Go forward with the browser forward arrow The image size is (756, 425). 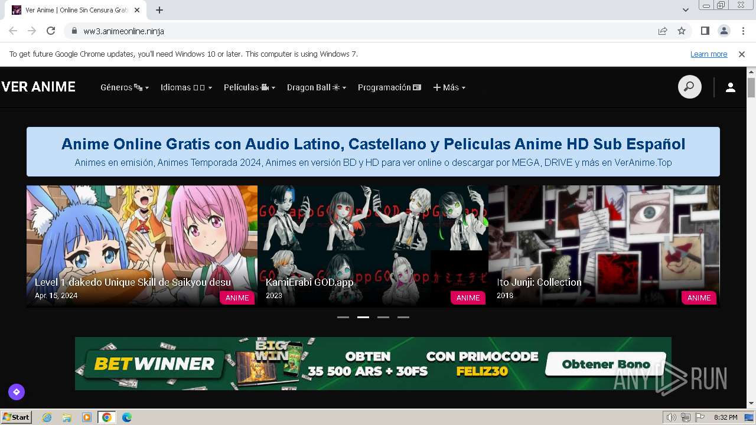[32, 31]
